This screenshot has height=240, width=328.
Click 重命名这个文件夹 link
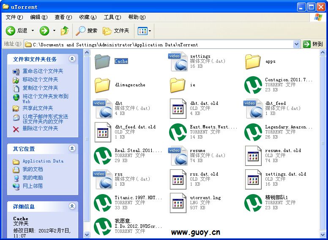(43, 71)
